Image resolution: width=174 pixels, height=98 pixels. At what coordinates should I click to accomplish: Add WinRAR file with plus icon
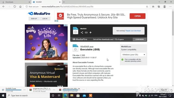coord(91,32)
